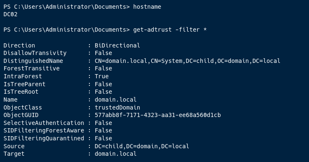Click the IntraForest True value
Image resolution: width=309 pixels, height=162 pixels.
pos(102,76)
